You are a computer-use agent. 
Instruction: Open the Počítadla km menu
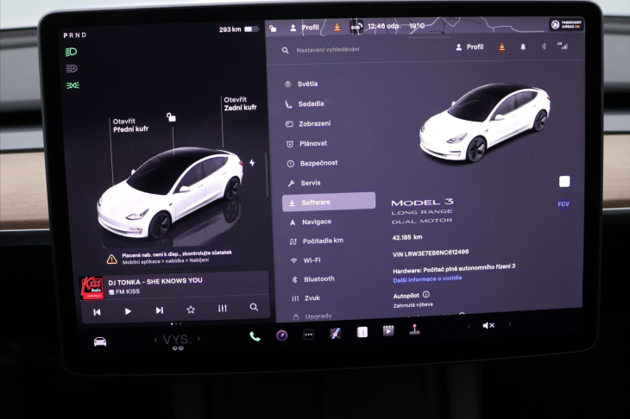click(317, 241)
